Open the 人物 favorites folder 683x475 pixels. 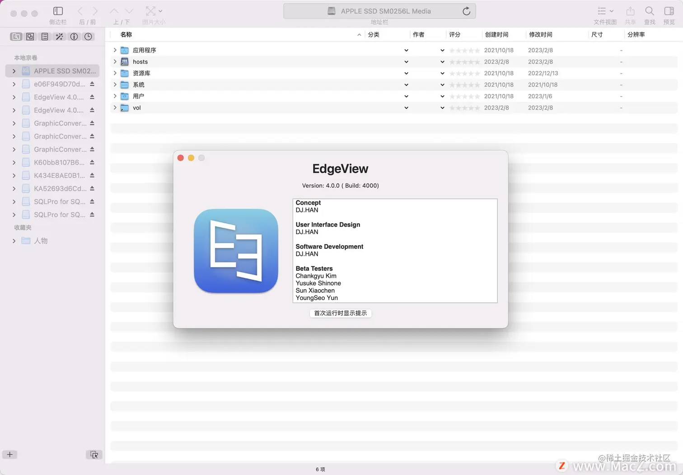click(41, 241)
